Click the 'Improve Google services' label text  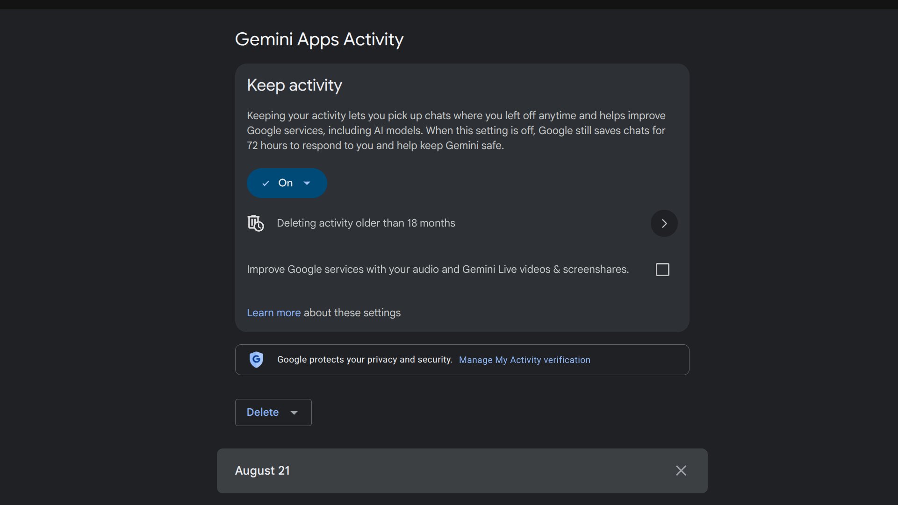coord(438,270)
